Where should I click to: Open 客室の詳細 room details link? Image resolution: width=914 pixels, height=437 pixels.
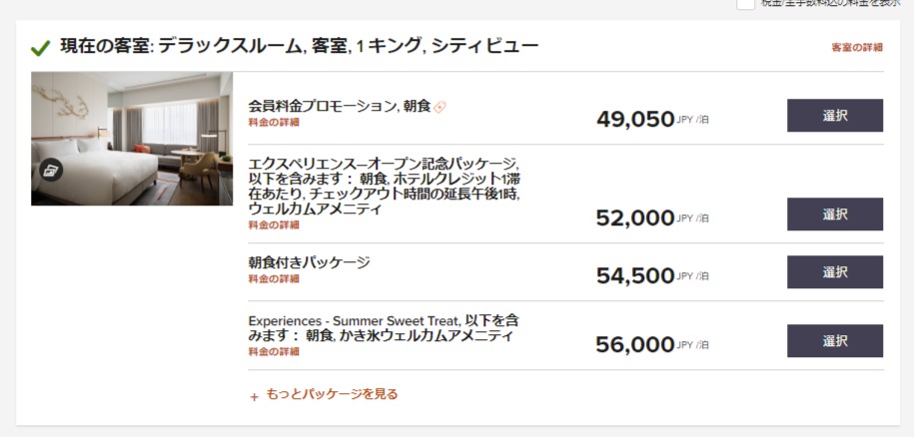point(857,48)
